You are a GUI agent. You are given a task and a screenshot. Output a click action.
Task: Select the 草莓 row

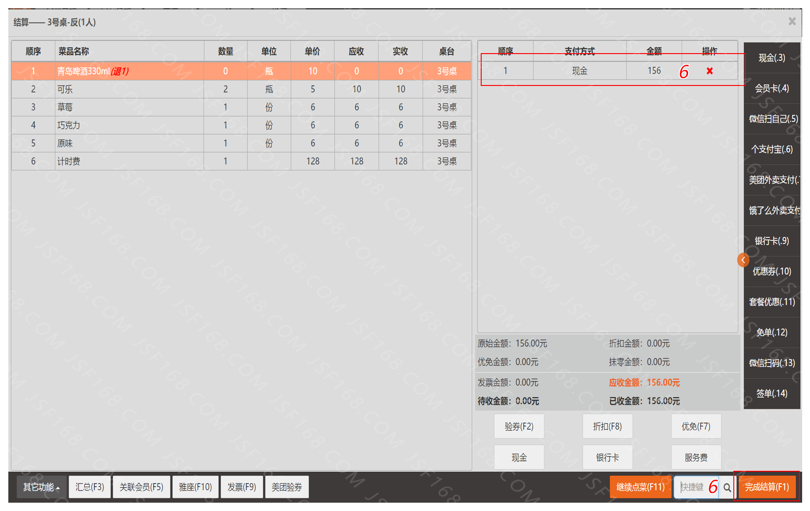241,107
